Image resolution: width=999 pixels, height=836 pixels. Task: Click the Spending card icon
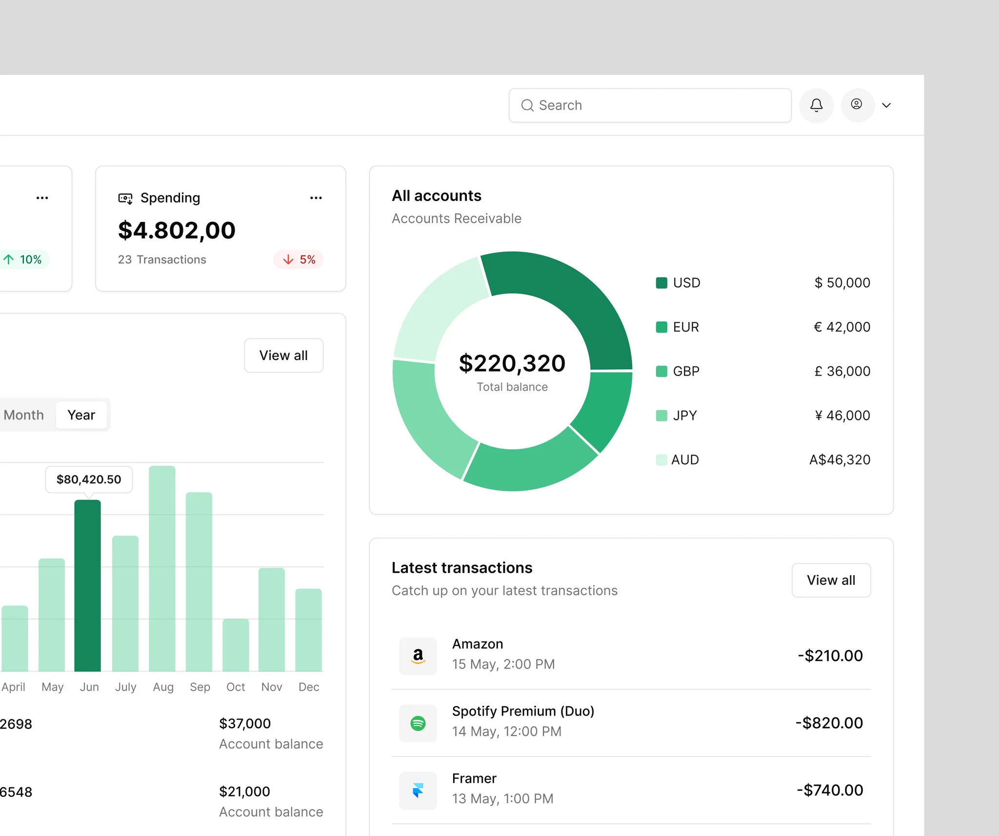[x=125, y=198]
